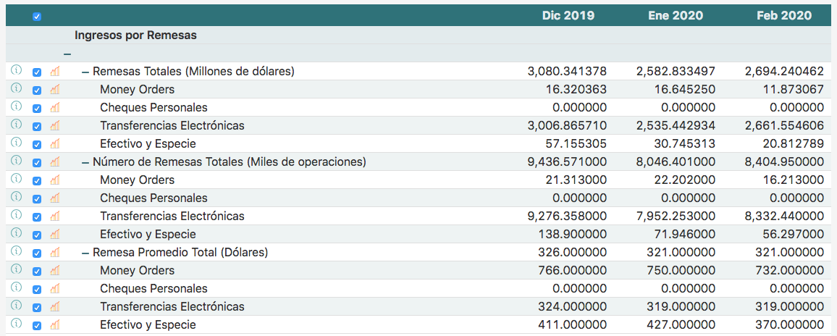Show info for Efectivo y Especie valued 411.000000
The width and height of the screenshot is (837, 336).
point(16,324)
